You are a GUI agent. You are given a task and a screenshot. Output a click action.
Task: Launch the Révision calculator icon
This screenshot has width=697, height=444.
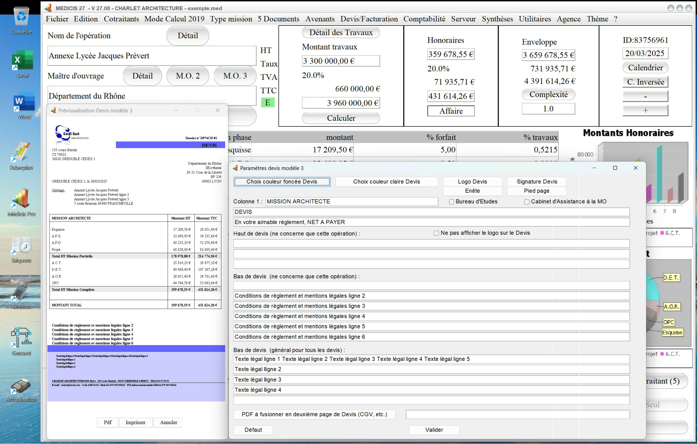point(20,291)
